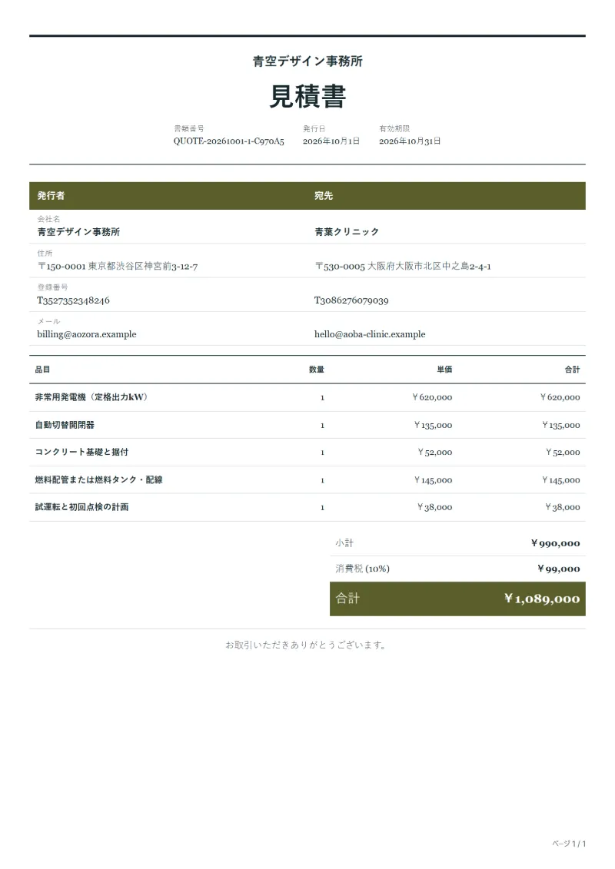Click grand total ￥1,089,000
The image size is (615, 869).
(x=542, y=599)
